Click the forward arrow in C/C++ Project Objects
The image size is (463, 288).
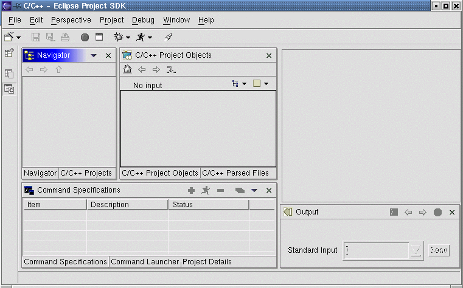point(156,69)
